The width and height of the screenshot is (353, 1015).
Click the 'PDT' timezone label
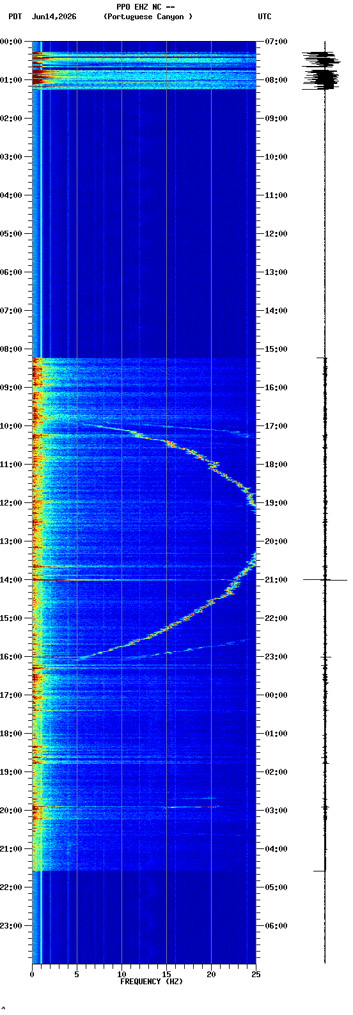point(15,17)
